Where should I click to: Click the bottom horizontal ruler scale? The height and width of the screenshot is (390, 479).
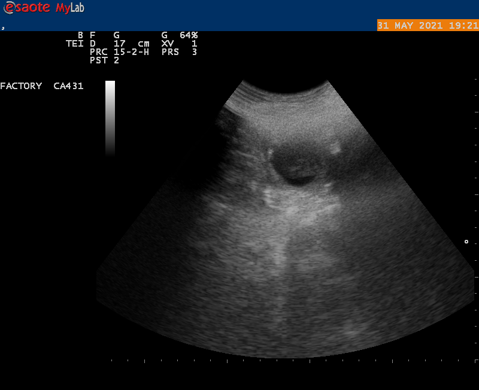(293, 361)
